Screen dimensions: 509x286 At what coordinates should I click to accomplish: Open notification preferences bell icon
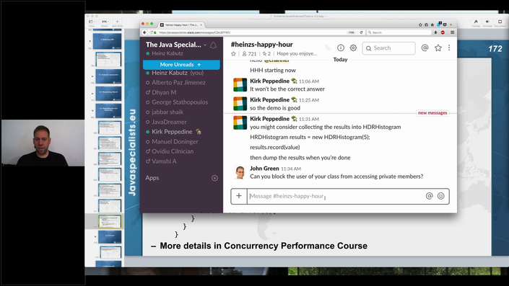(213, 45)
